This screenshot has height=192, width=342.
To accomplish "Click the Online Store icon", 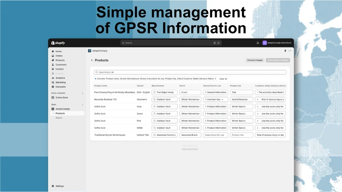I will (53, 98).
